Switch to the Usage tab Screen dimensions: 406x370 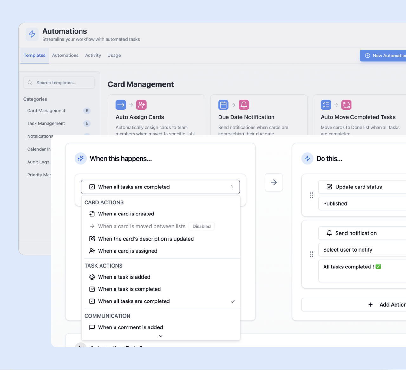point(114,55)
